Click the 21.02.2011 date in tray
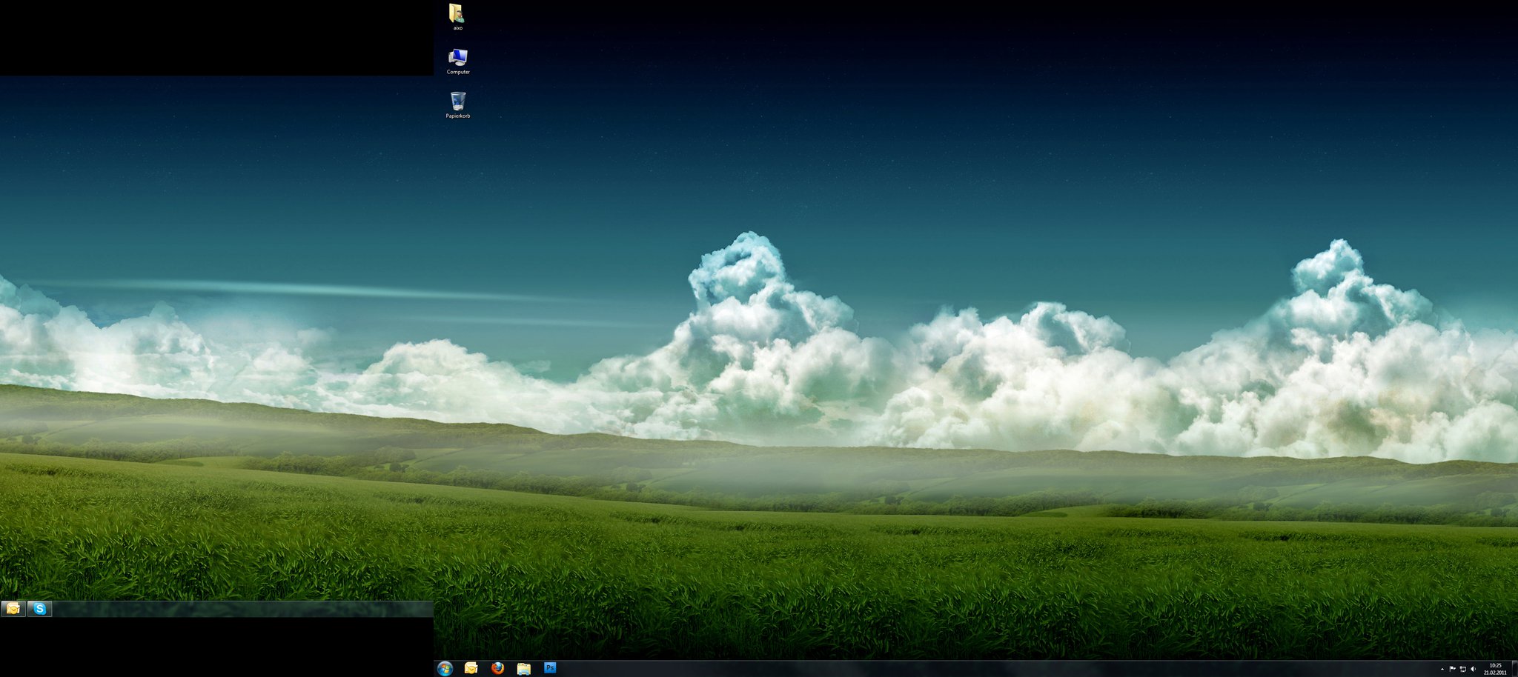Viewport: 1518px width, 677px height. point(1495,673)
